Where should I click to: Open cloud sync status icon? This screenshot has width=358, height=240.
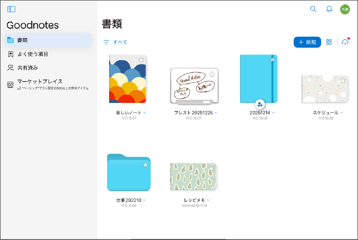click(345, 42)
